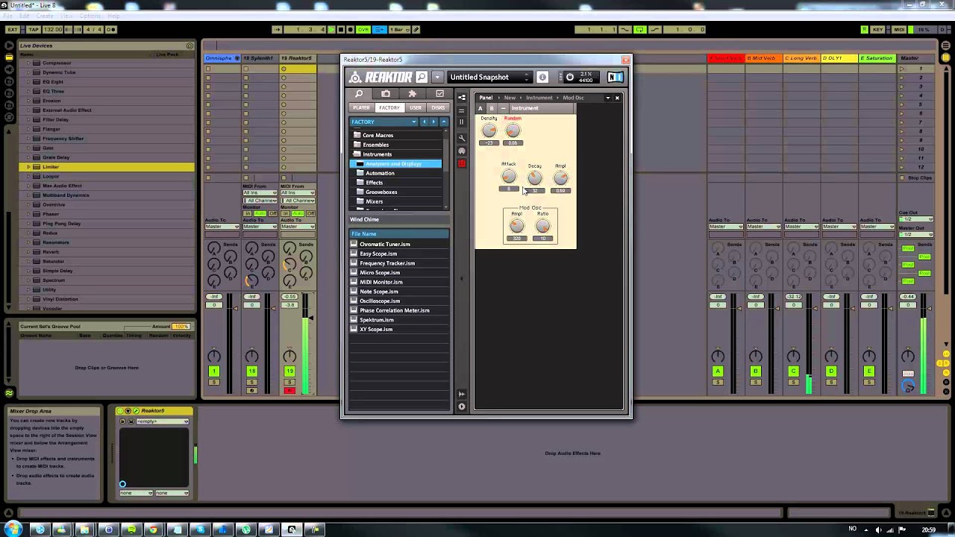
Task: Stop Ableton transport playback
Action: 340,30
